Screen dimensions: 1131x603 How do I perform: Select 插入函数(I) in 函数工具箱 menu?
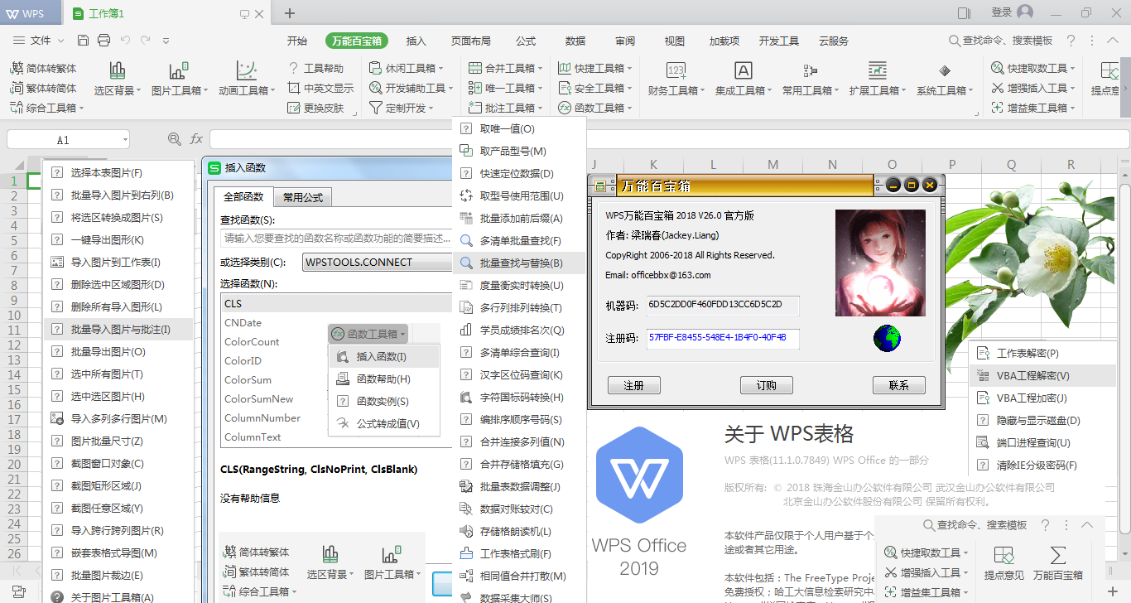tap(384, 357)
